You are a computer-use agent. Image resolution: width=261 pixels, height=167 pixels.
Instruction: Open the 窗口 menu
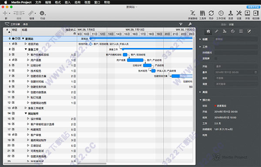(x=97, y=2)
